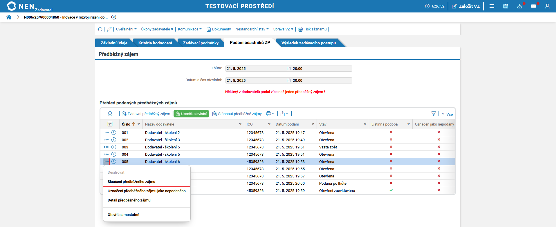Click Stáhnout předběžné zájmy
Viewport: 556px width, 227px height.
click(237, 114)
